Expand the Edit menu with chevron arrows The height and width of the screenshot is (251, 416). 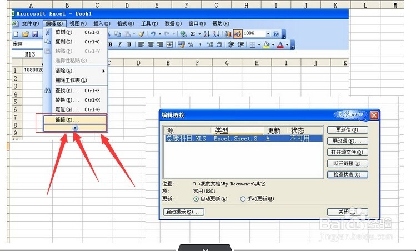click(76, 128)
